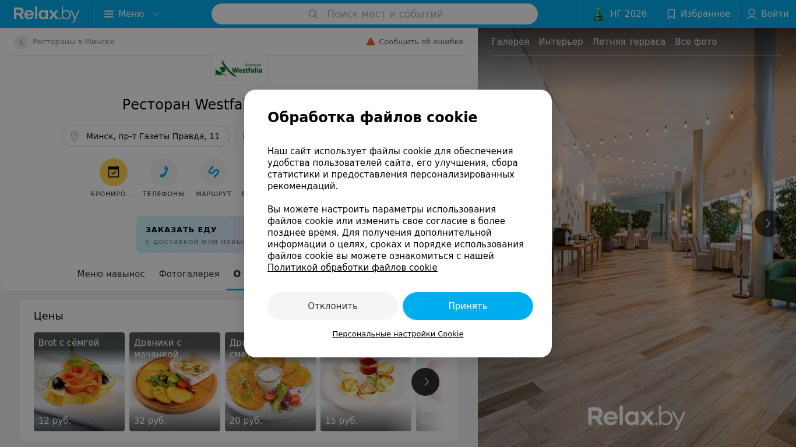Decline cookies with Отклонить button
Screen dimensions: 796x447
[333, 306]
